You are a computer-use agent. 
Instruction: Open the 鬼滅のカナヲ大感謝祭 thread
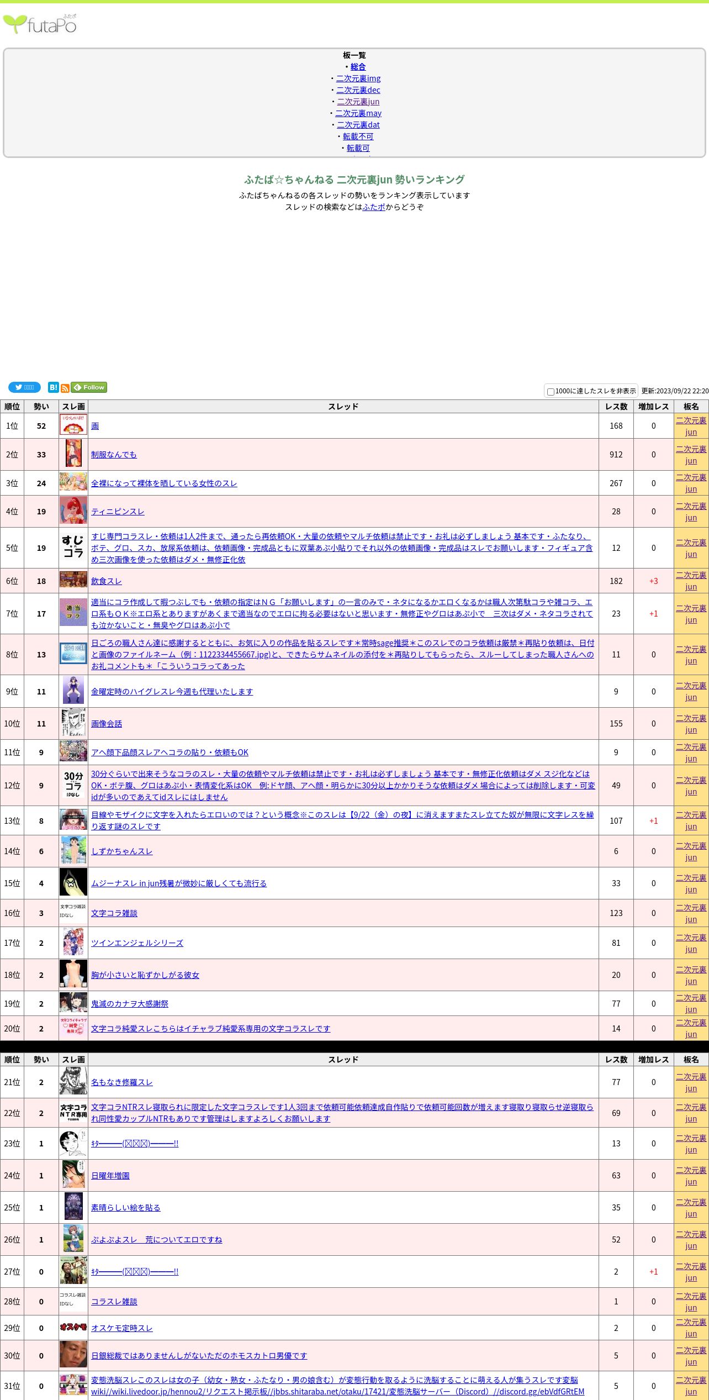pos(130,1004)
